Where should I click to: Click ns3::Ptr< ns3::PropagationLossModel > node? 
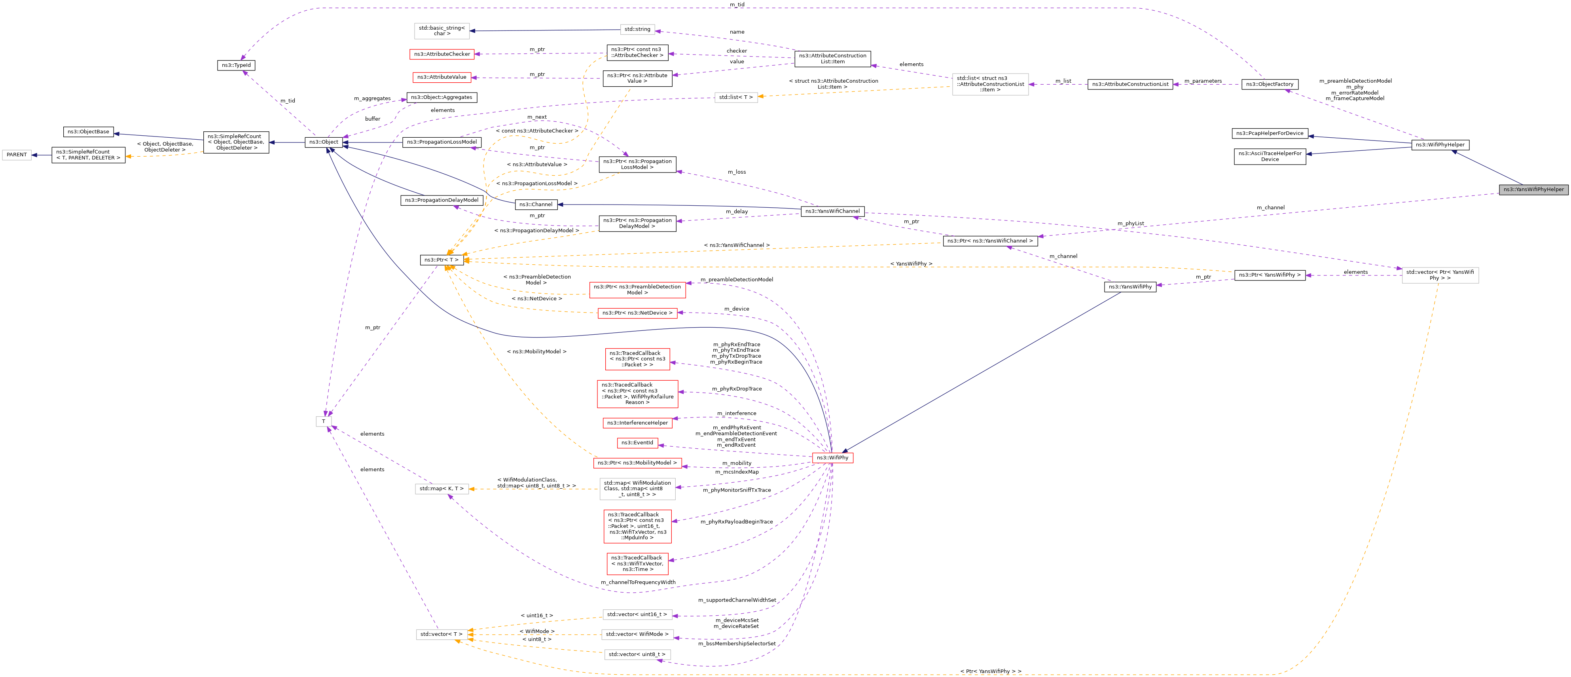[637, 165]
